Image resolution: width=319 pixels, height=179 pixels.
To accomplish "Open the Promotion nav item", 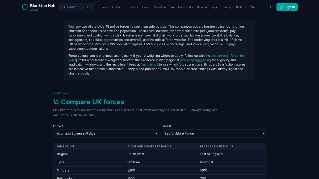I will (x=159, y=7).
